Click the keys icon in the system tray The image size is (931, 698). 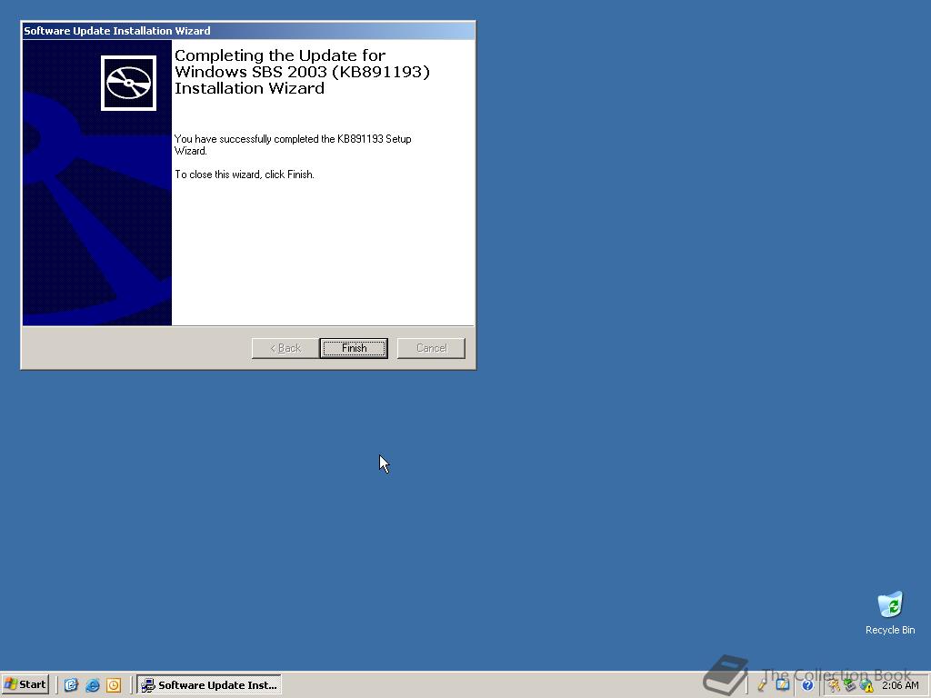[x=835, y=685]
